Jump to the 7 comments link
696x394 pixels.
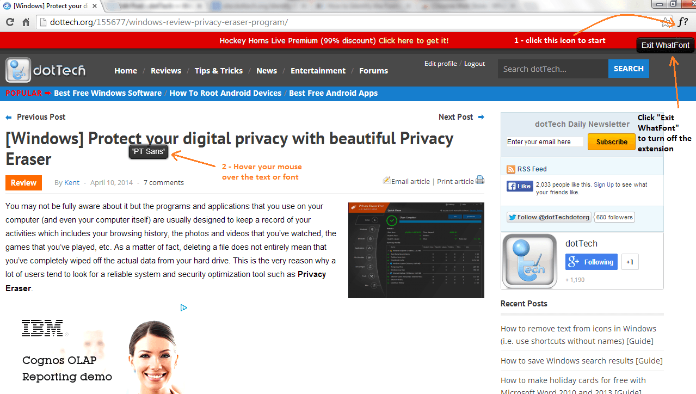(164, 183)
